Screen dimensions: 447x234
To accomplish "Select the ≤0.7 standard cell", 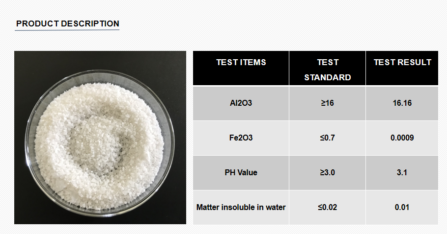I will tap(327, 138).
